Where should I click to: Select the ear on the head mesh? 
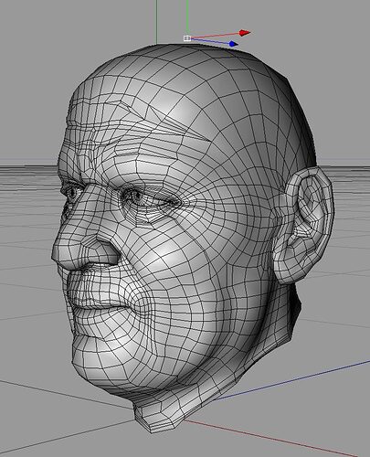[x=302, y=225]
